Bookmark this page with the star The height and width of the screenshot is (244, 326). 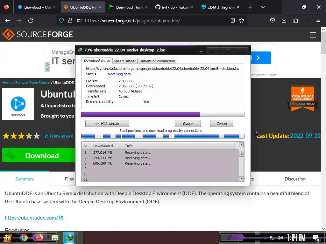coord(242,21)
